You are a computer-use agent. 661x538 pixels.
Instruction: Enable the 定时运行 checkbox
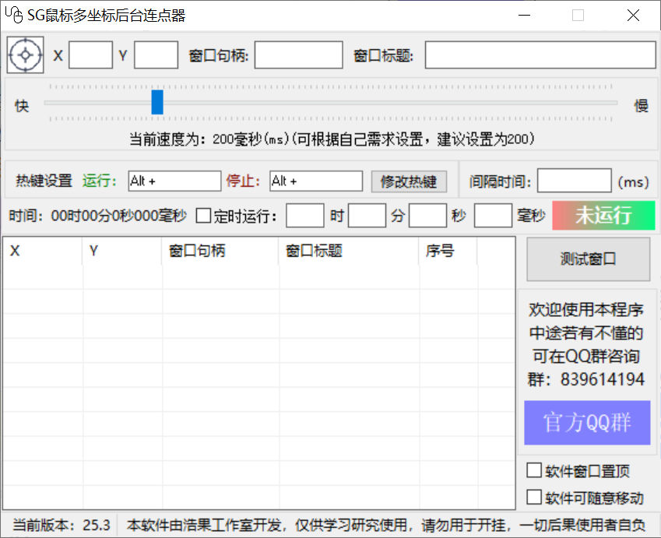pyautogui.click(x=203, y=216)
